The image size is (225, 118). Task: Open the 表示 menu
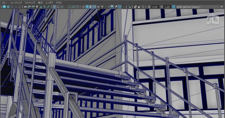point(40,3)
